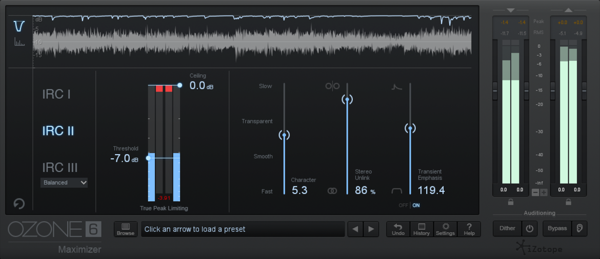Click the output meter right gain fader
Viewport: 600px width, 259px height.
(584, 91)
